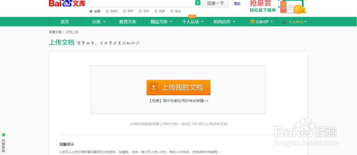Click the coupon coin banner graphic
Viewport: 357px width, 155px height.
(x=292, y=7)
